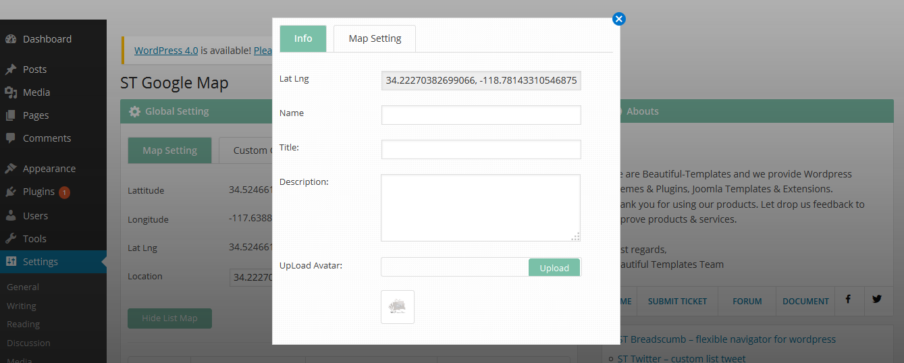Click the UpLoad Avatar path field
Viewport: 904px width, 363px height.
coord(455,267)
